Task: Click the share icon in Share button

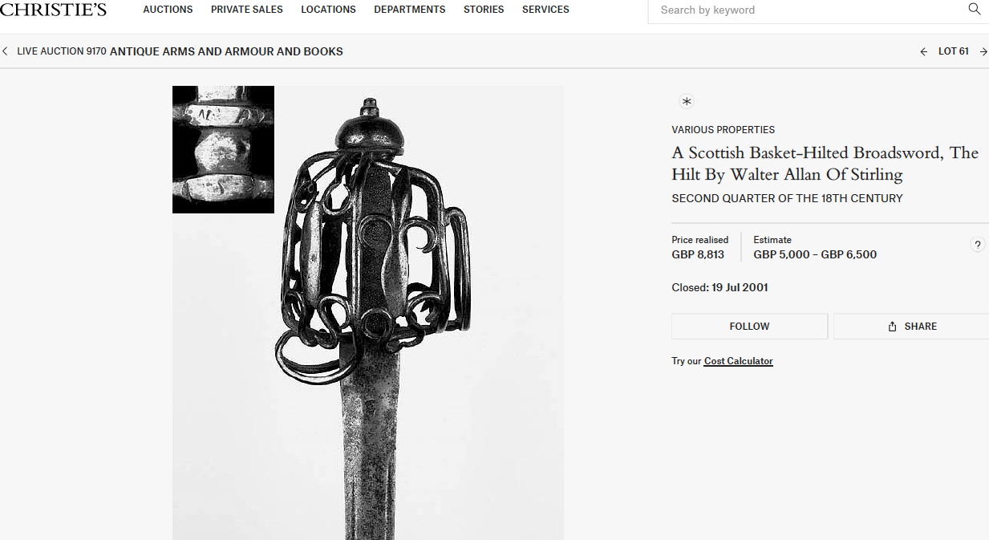Action: (892, 327)
